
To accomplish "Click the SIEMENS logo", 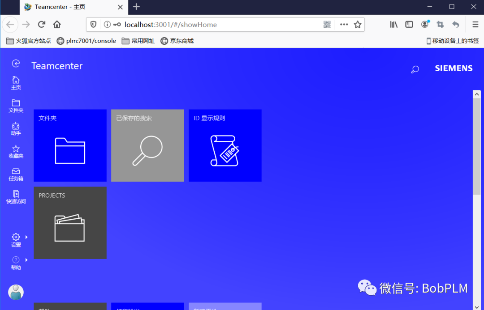I will pos(454,68).
